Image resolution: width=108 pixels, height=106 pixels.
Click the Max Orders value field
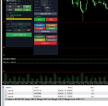[x=19, y=1]
